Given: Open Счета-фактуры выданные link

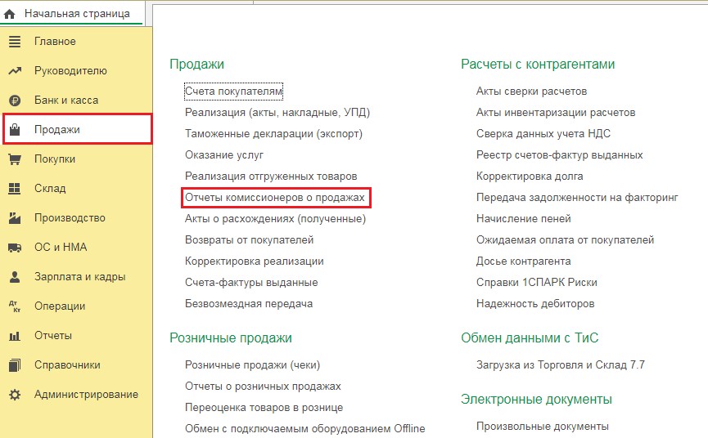Looking at the screenshot, I should click(251, 283).
